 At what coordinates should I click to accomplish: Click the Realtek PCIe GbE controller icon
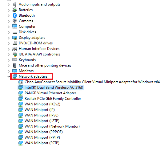pos(21,99)
